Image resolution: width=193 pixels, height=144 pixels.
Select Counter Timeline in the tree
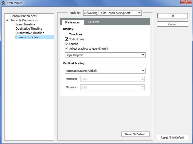pos(34,37)
